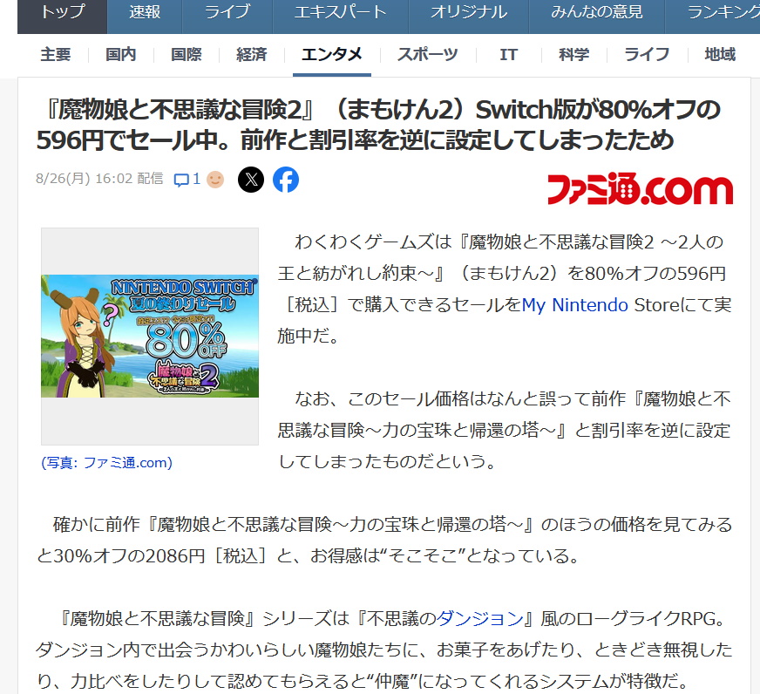Click the smiley face reaction icon
The image size is (760, 694).
[x=215, y=180]
